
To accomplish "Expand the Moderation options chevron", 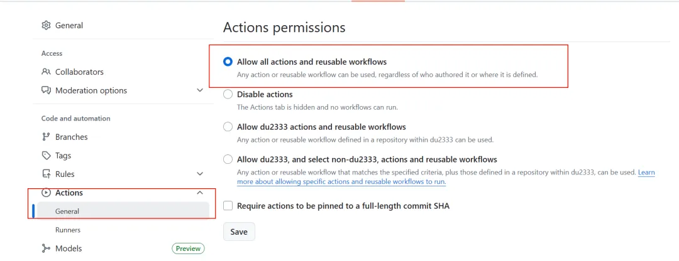I will click(x=200, y=90).
